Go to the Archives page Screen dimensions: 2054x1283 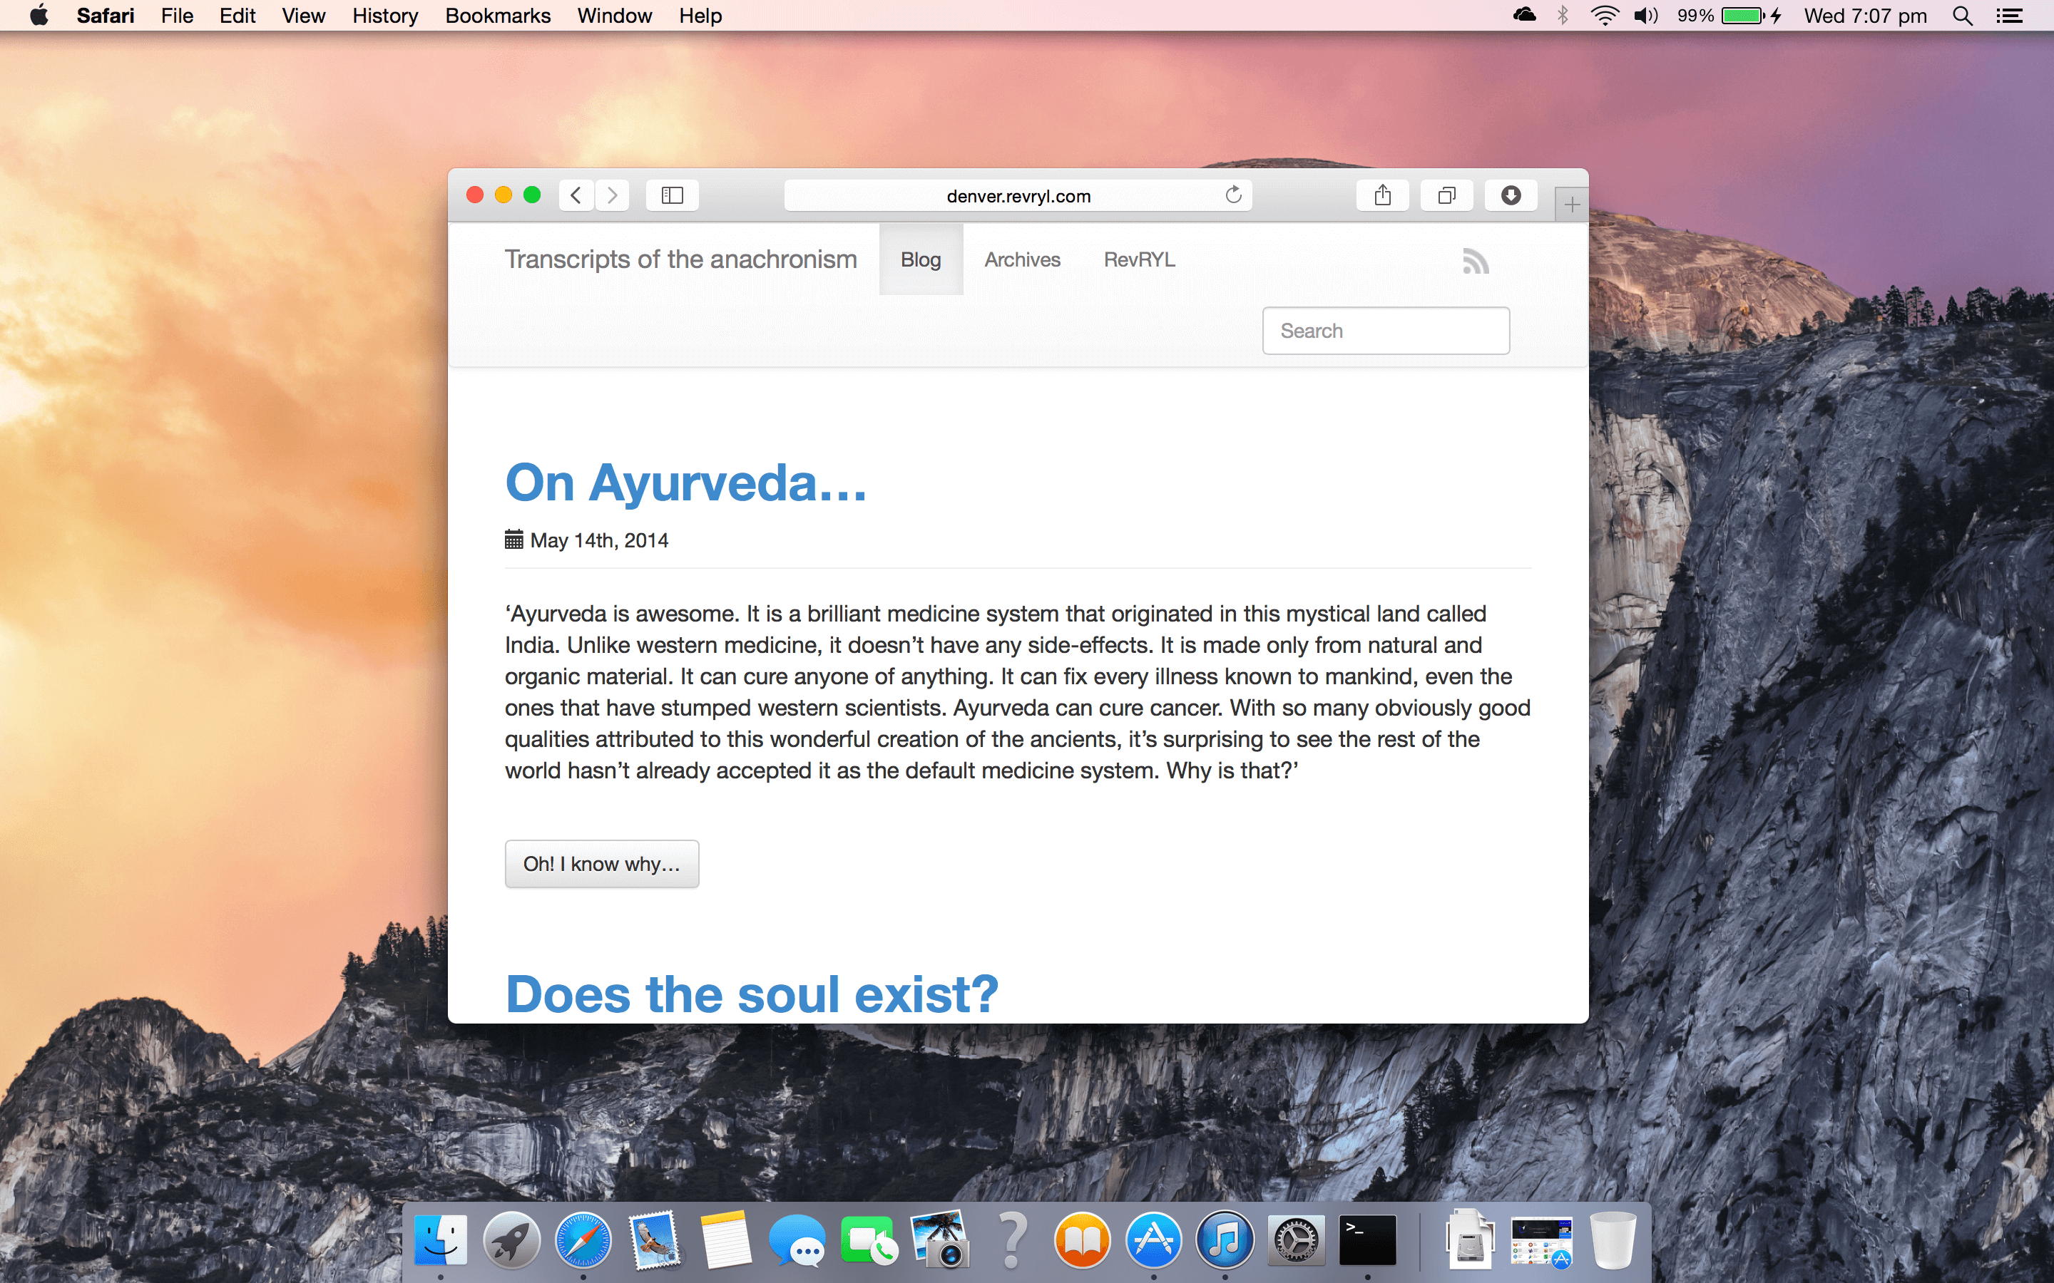point(1022,259)
